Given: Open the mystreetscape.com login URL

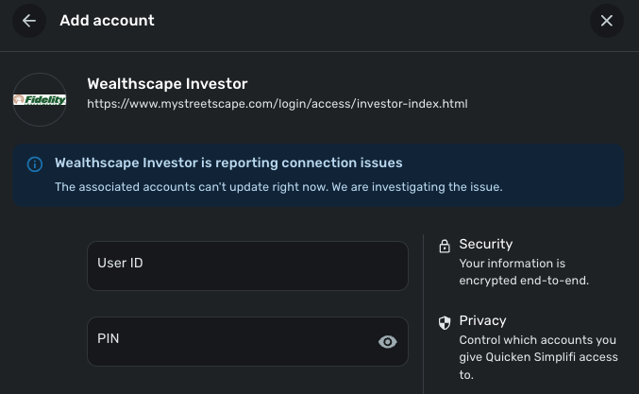Looking at the screenshot, I should coord(277,104).
